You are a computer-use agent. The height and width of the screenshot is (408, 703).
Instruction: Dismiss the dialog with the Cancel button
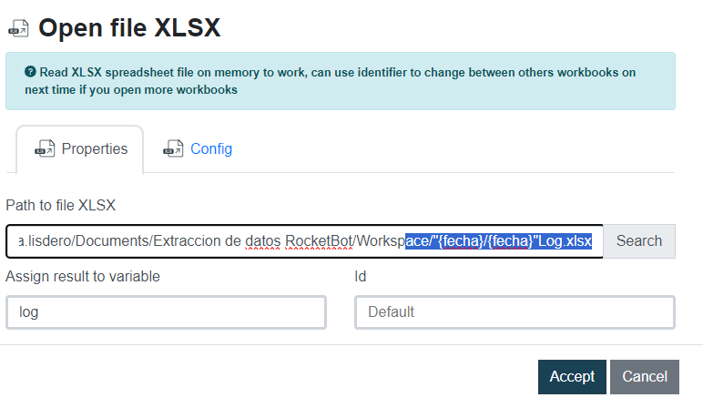[645, 376]
